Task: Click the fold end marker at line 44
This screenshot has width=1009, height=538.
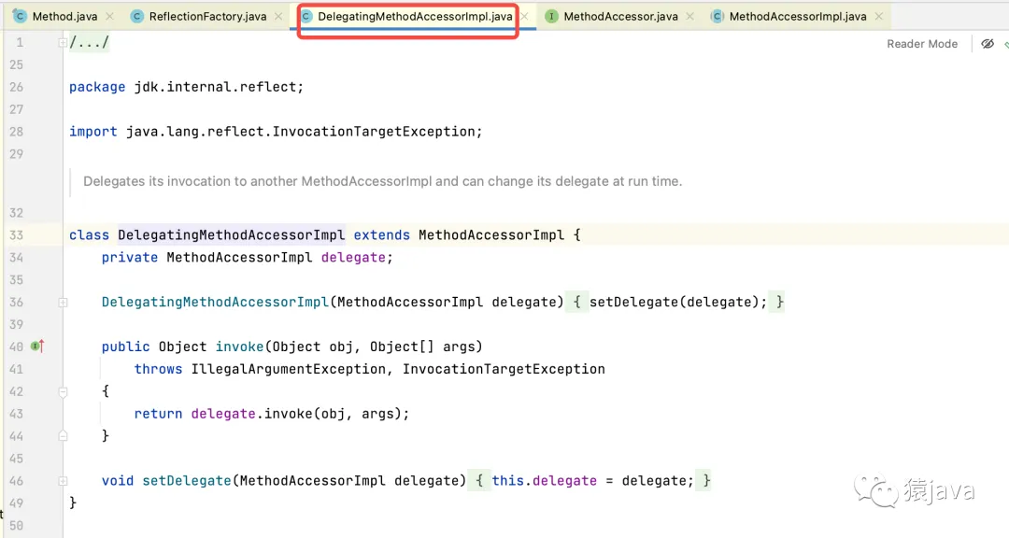Action: (63, 435)
